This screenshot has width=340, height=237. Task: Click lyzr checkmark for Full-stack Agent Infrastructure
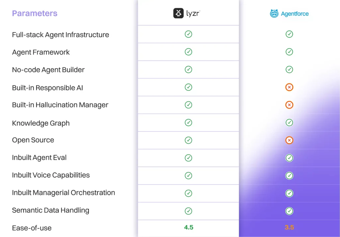click(188, 34)
